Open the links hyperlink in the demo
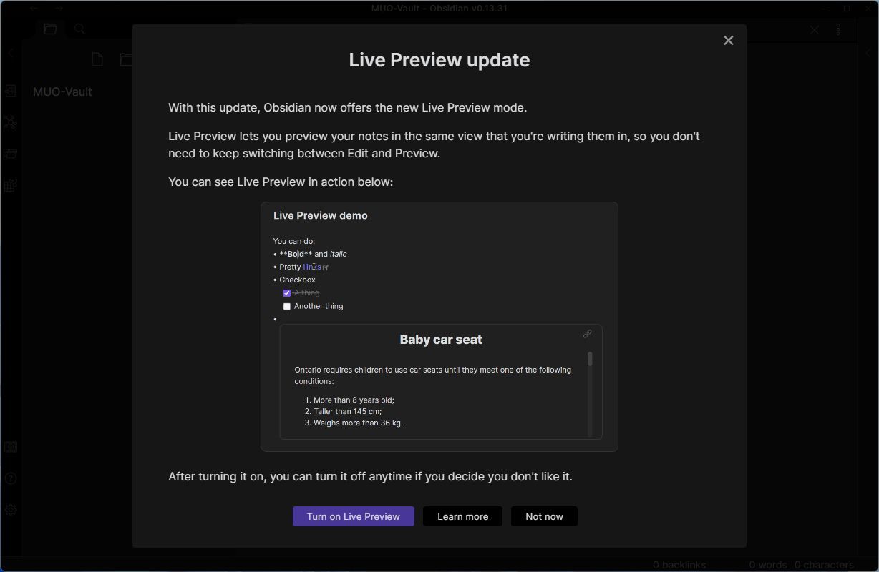The image size is (879, 572). tap(314, 267)
